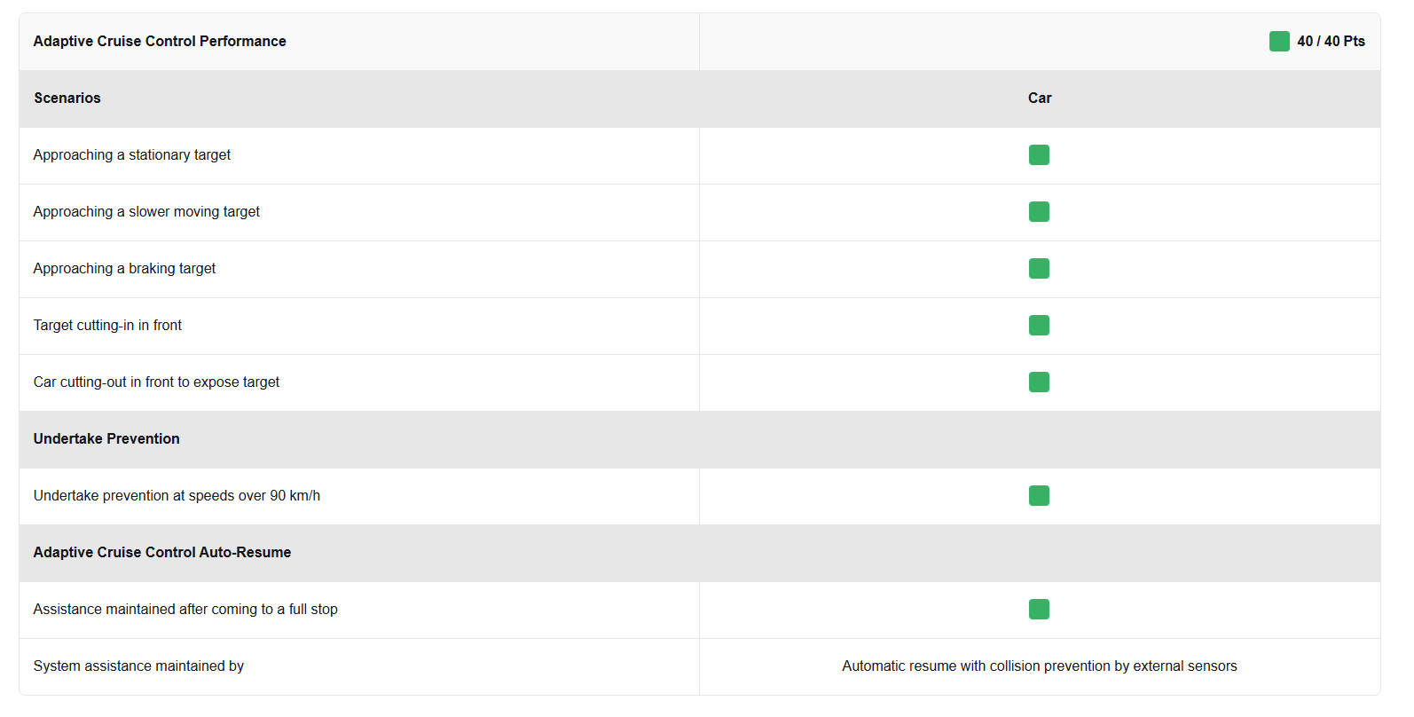The height and width of the screenshot is (717, 1414).
Task: Click green status square for Approaching a slower moving target
Action: coord(1039,211)
